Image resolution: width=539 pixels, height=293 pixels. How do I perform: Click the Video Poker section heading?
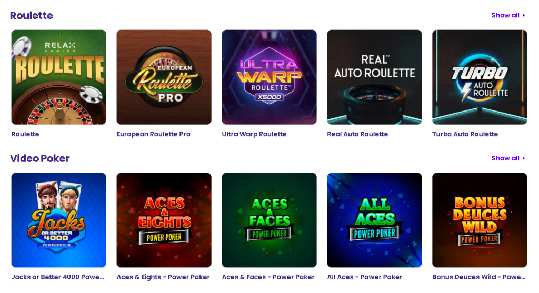point(40,158)
